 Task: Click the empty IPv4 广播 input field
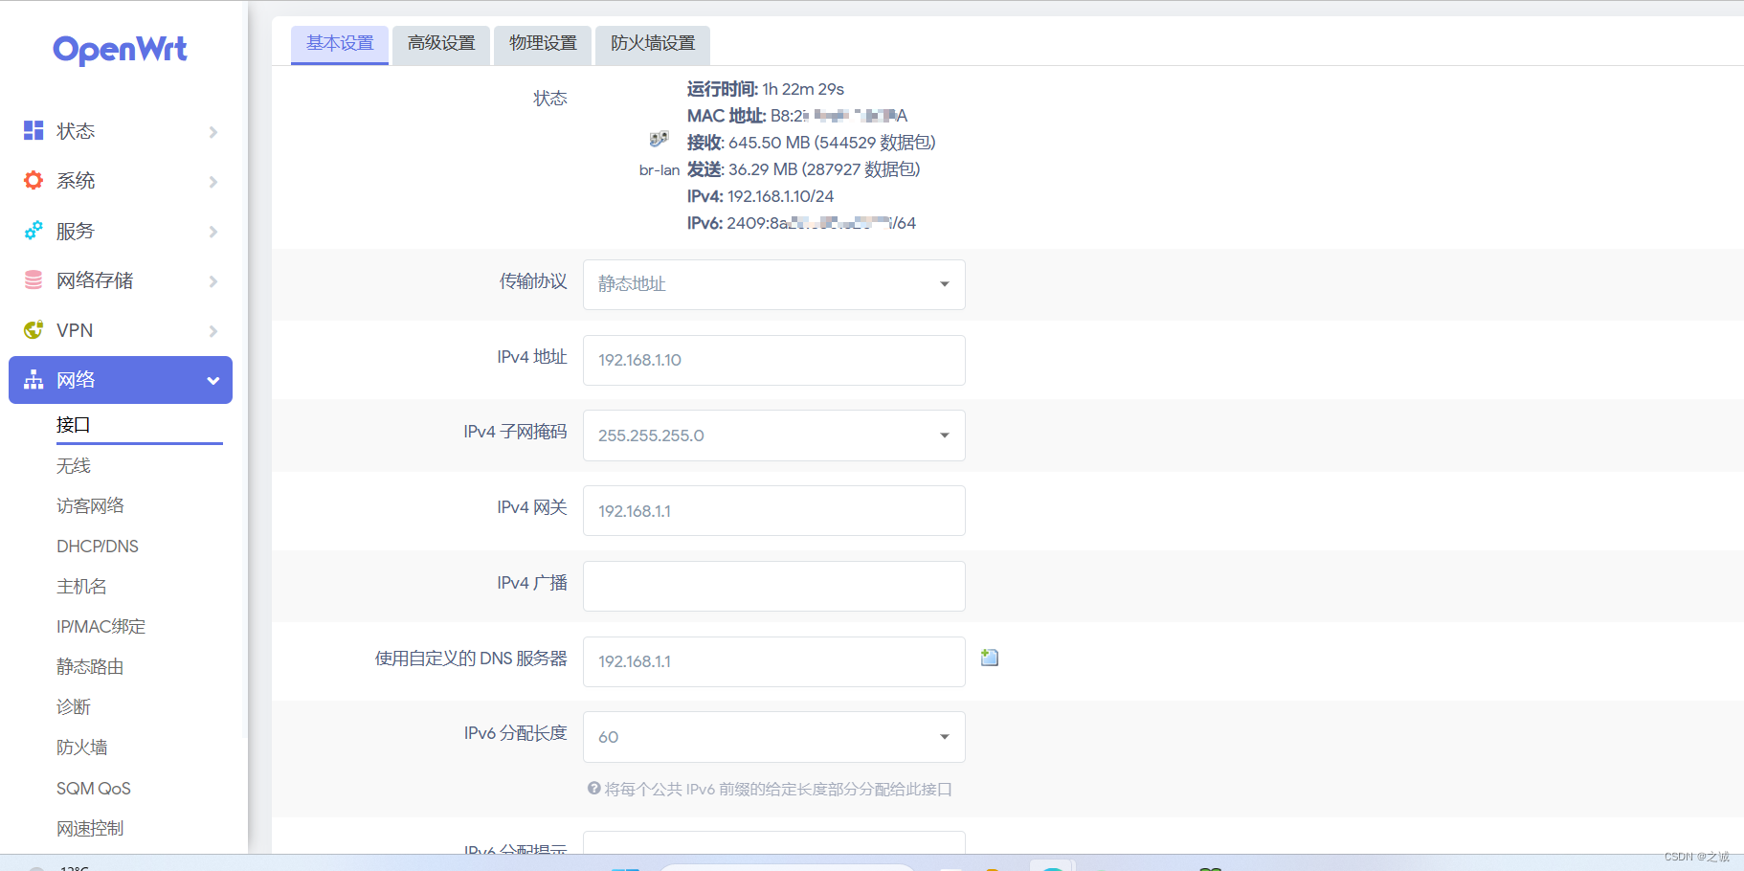(773, 586)
